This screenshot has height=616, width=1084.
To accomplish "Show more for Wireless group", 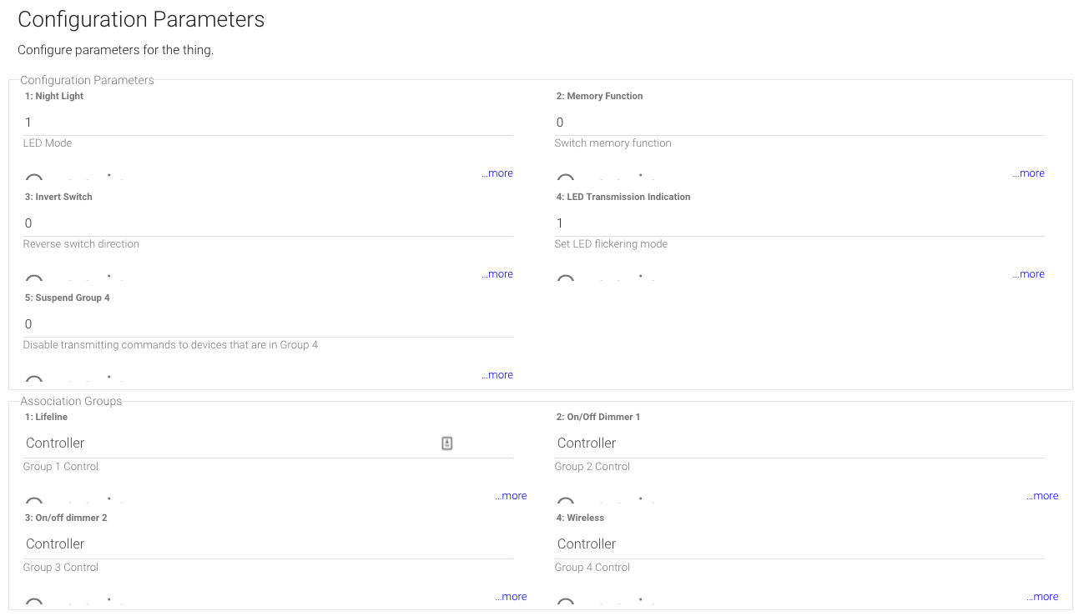I will point(1043,597).
